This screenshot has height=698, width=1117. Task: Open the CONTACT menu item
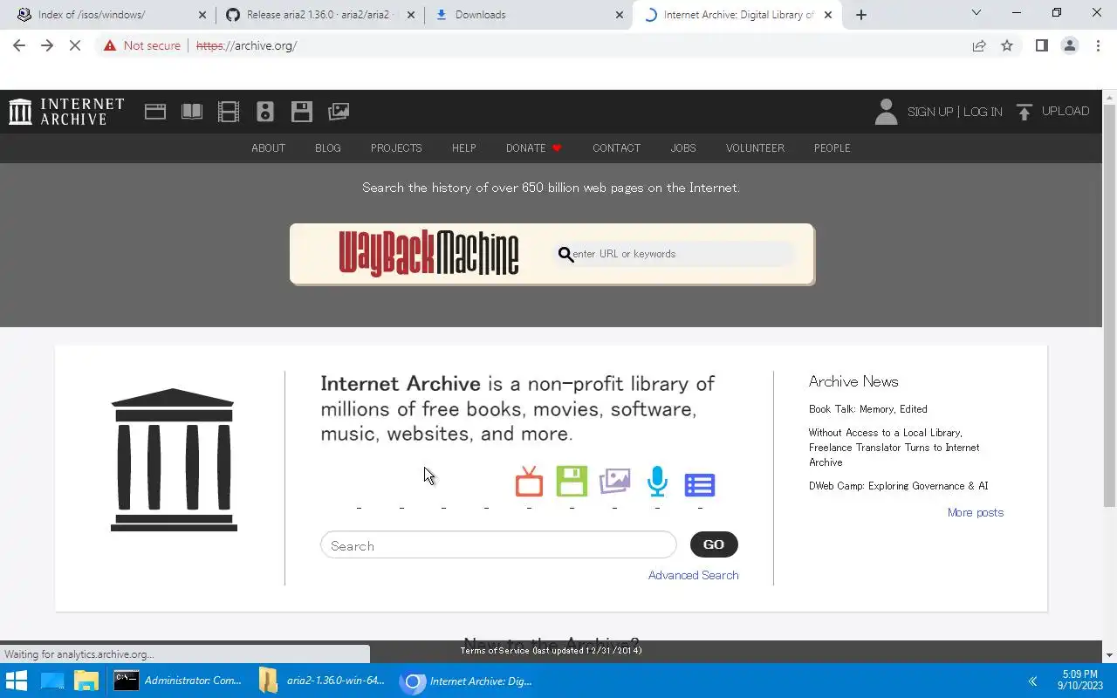click(616, 148)
